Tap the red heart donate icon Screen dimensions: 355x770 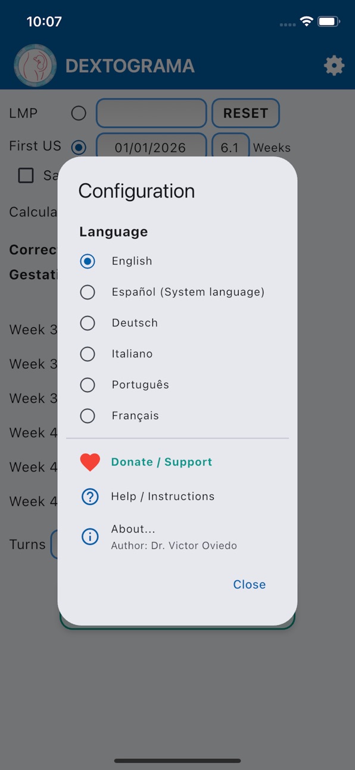click(x=90, y=462)
